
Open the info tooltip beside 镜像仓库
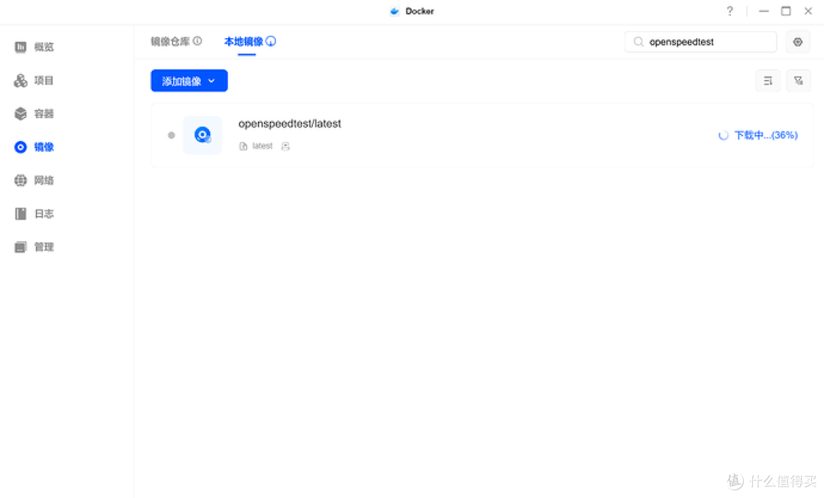[198, 41]
